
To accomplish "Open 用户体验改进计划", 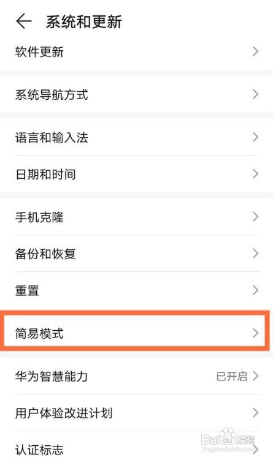I will pos(136,413).
